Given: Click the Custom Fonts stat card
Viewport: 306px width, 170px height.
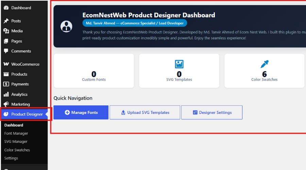Looking at the screenshot, I should click(94, 71).
